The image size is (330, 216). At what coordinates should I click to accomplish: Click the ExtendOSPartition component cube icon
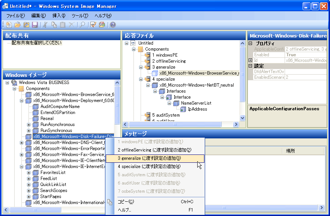click(x=36, y=112)
